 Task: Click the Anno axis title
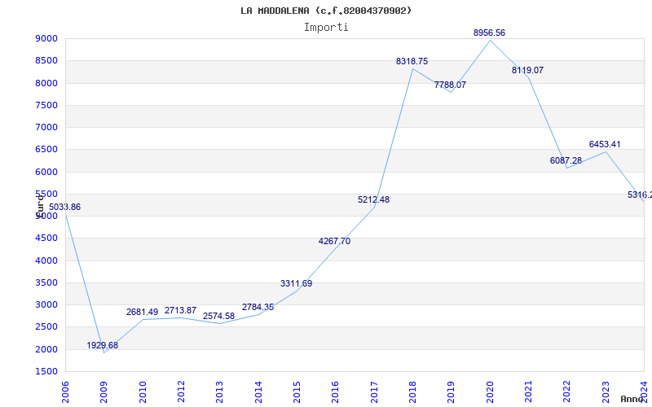tap(632, 399)
